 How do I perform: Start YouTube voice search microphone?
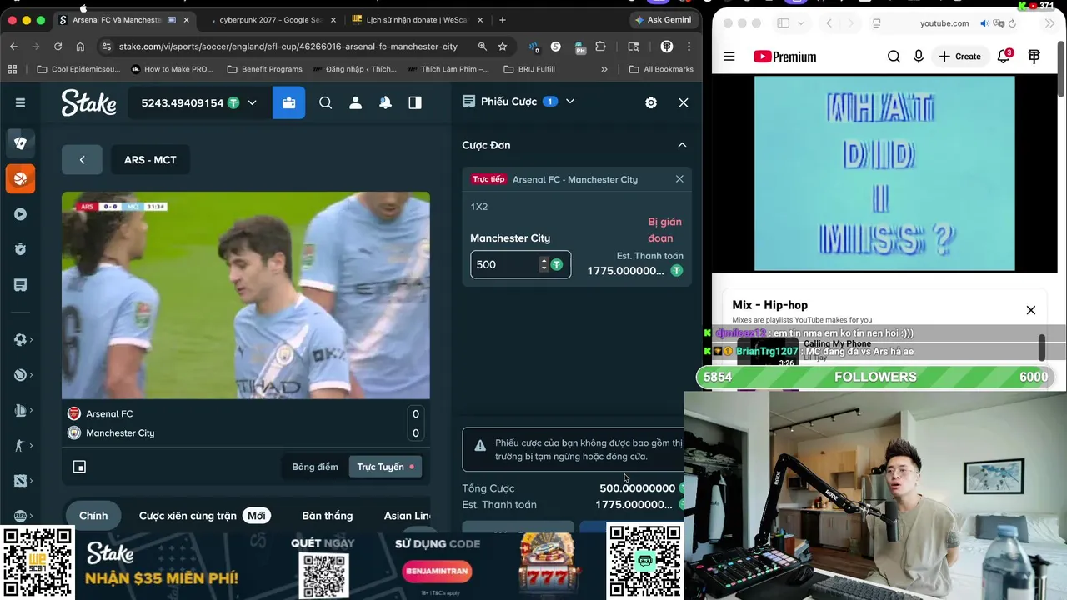[919, 57]
